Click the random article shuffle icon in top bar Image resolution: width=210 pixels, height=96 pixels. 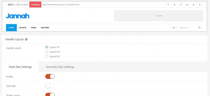[x=187, y=5]
